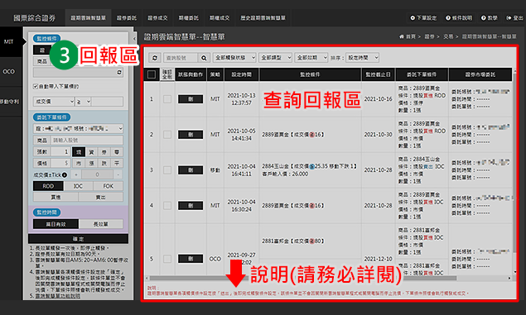526x315 pixels.
Task: Toggle the 自動帶入下單標的 checkbox
Action: pos(36,86)
